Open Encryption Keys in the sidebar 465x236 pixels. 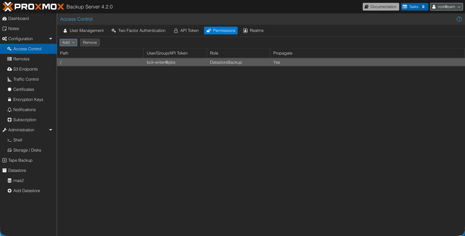(x=28, y=99)
